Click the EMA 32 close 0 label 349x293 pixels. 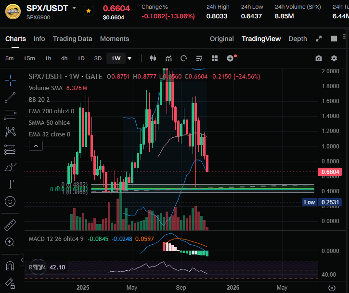pos(50,134)
